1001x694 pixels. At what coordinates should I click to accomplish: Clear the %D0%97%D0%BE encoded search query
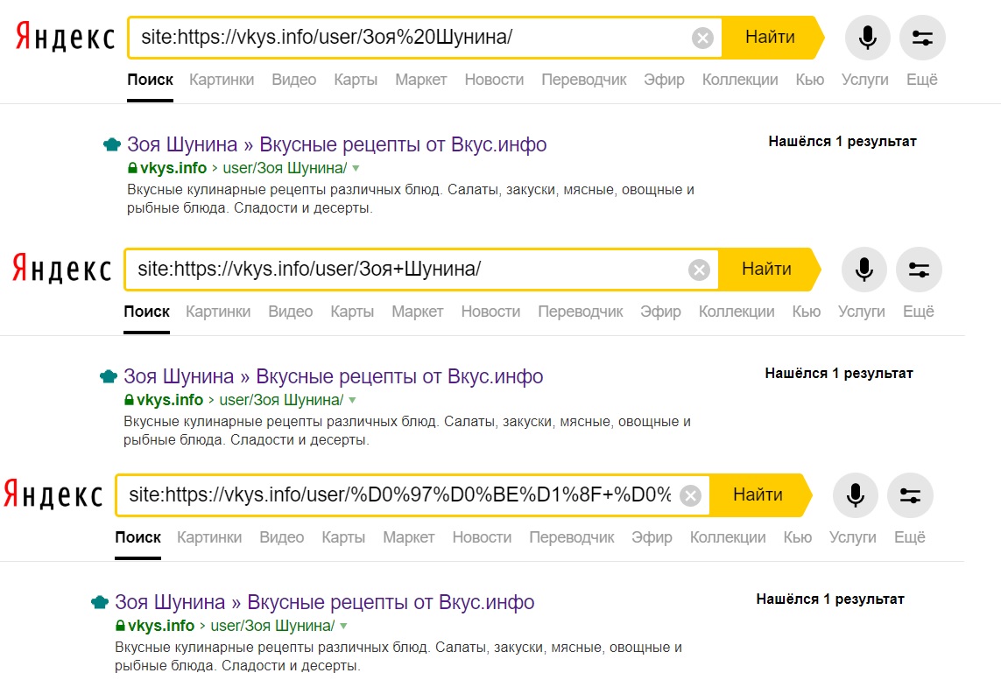click(x=690, y=495)
